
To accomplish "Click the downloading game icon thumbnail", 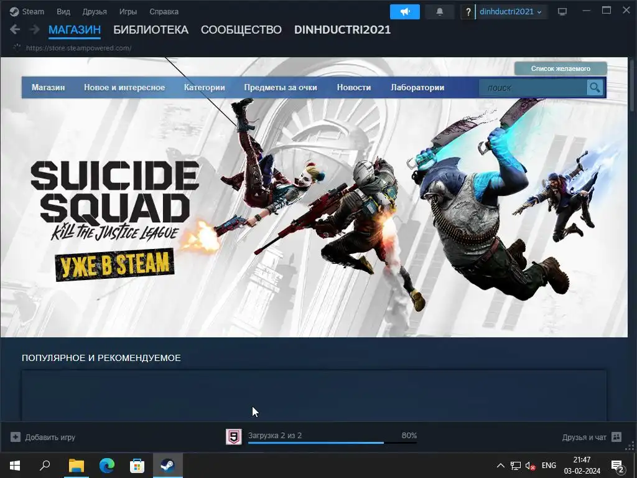I will [234, 437].
